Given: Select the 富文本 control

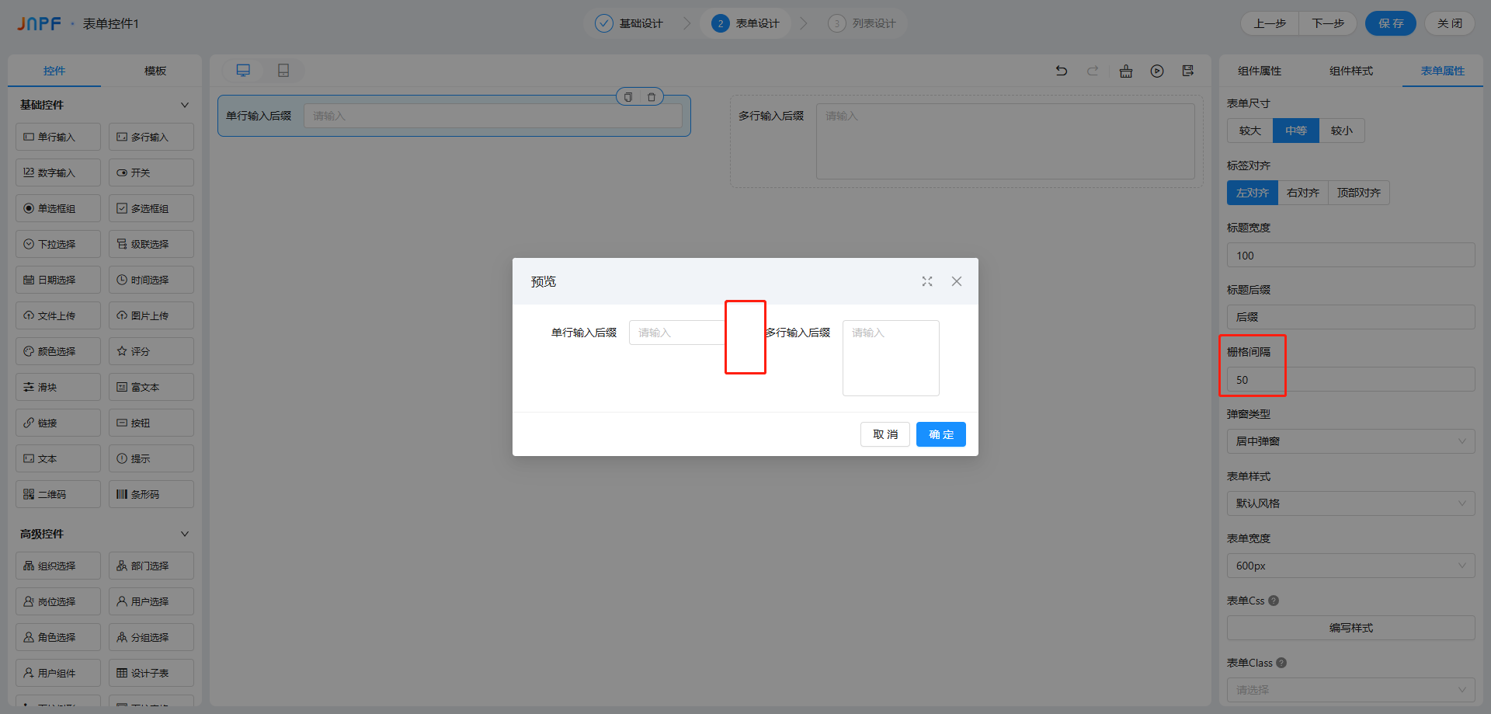Looking at the screenshot, I should (151, 387).
